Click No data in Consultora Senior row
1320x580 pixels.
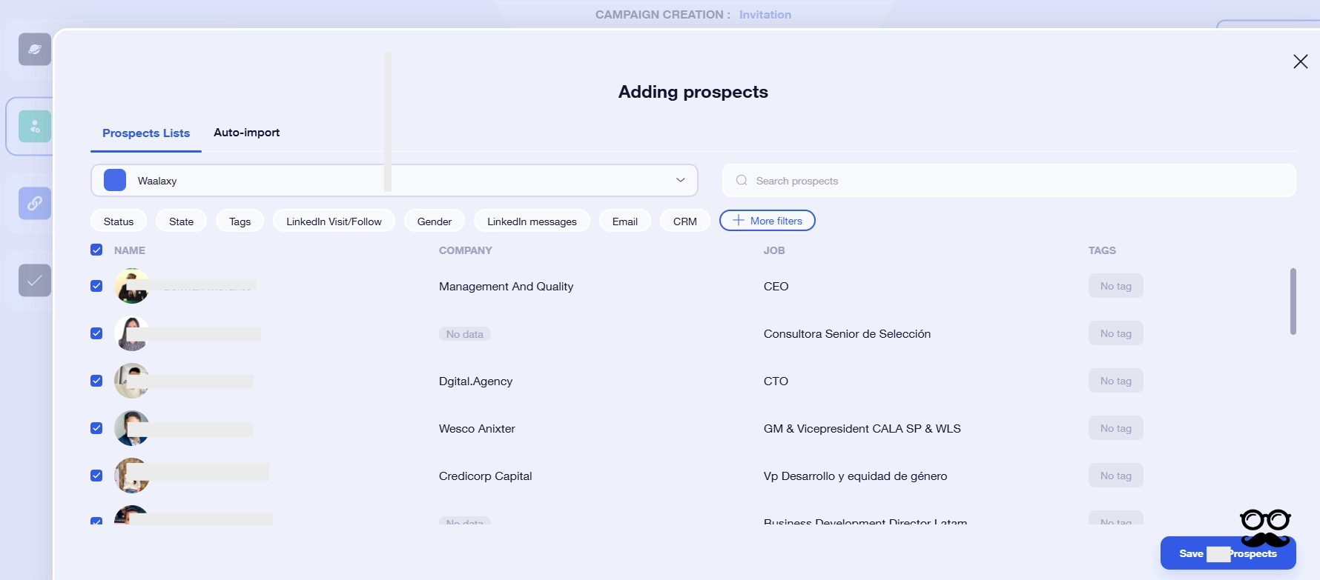pyautogui.click(x=465, y=334)
